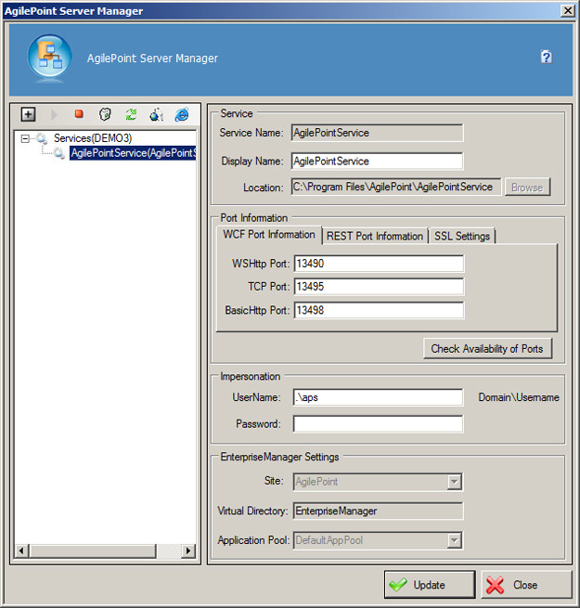580x608 pixels.
Task: Switch to REST Port Information tab
Action: pyautogui.click(x=375, y=236)
